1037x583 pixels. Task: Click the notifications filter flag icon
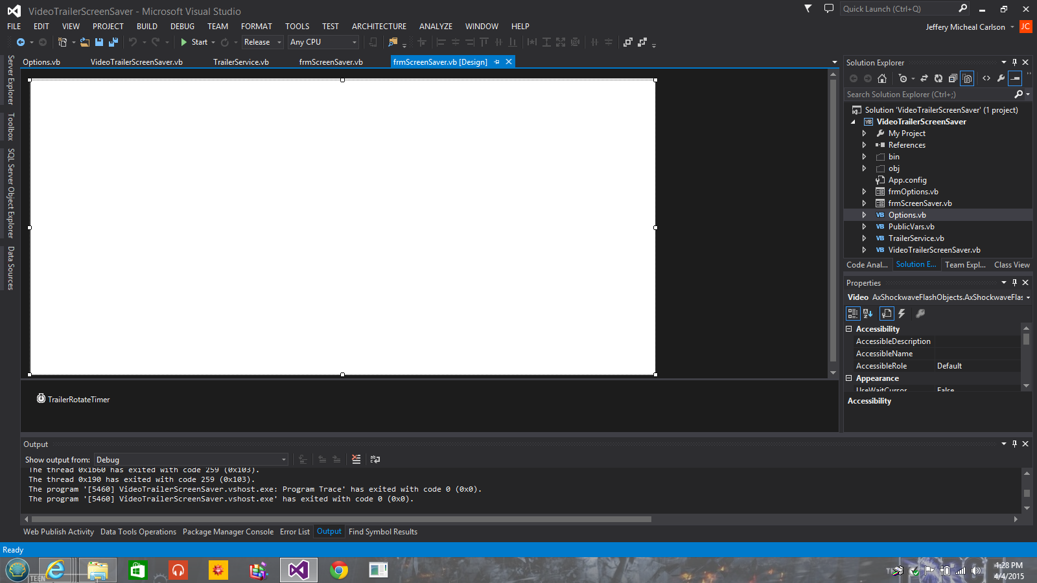point(808,8)
